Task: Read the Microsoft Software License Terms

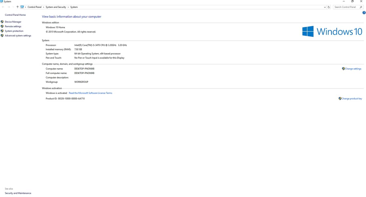Action: (x=90, y=93)
